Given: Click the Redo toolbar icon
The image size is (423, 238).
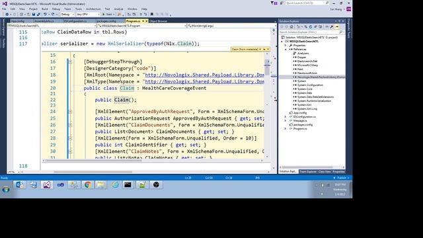Looking at the screenshot, I should click(x=53, y=15).
